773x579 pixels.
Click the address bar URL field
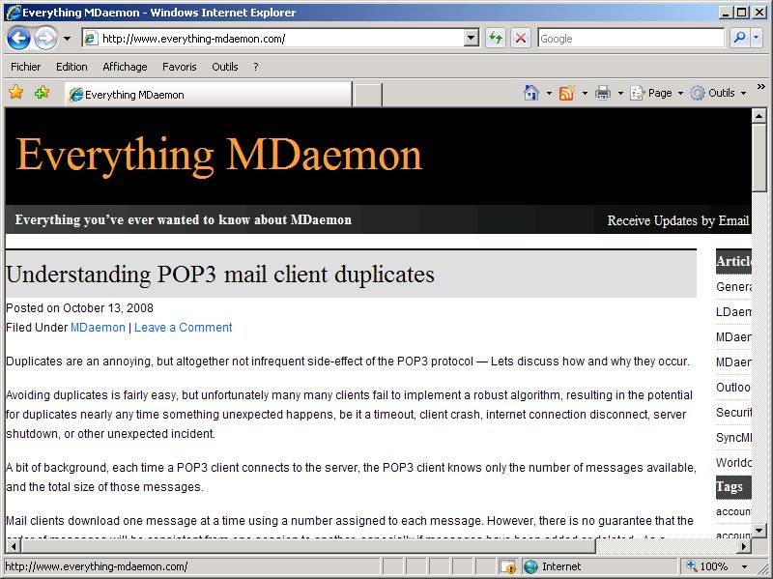281,39
